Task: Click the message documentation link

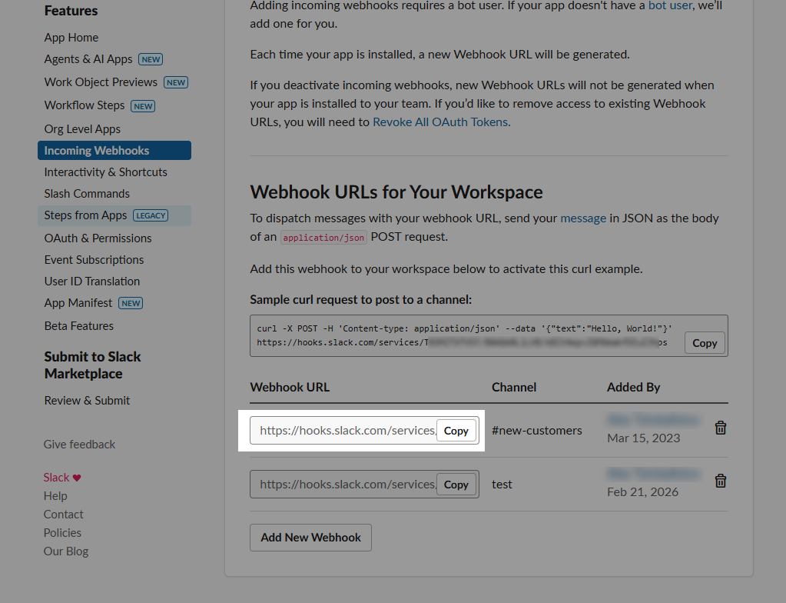Action: 583,218
